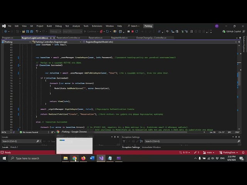This screenshot has height=185, width=247.
Task: Click the ENG language indicator in tray
Action: pyautogui.click(x=222, y=158)
